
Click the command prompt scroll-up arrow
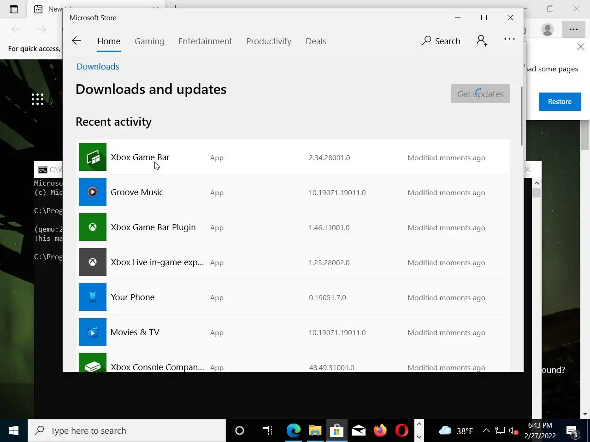tap(537, 183)
